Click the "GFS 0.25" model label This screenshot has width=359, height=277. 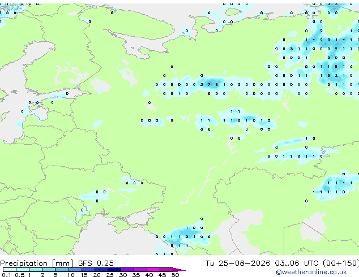click(x=96, y=263)
